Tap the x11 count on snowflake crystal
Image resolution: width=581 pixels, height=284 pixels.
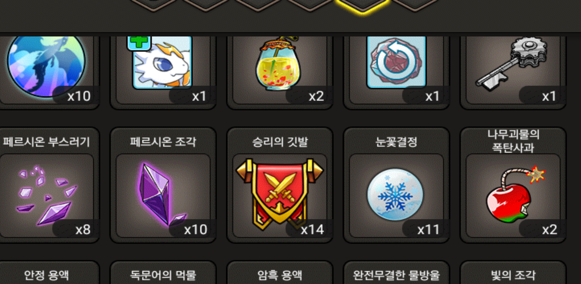(428, 229)
